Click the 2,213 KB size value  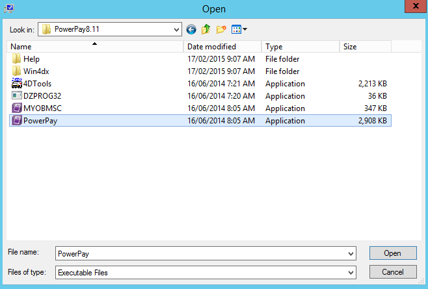point(373,84)
